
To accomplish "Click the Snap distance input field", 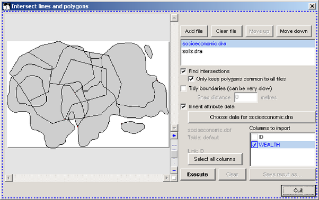I will click(246, 97).
